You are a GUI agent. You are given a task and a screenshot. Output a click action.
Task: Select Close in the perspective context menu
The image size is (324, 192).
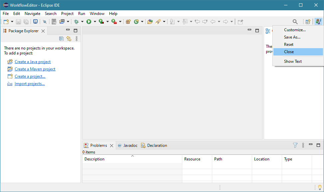[x=289, y=52]
